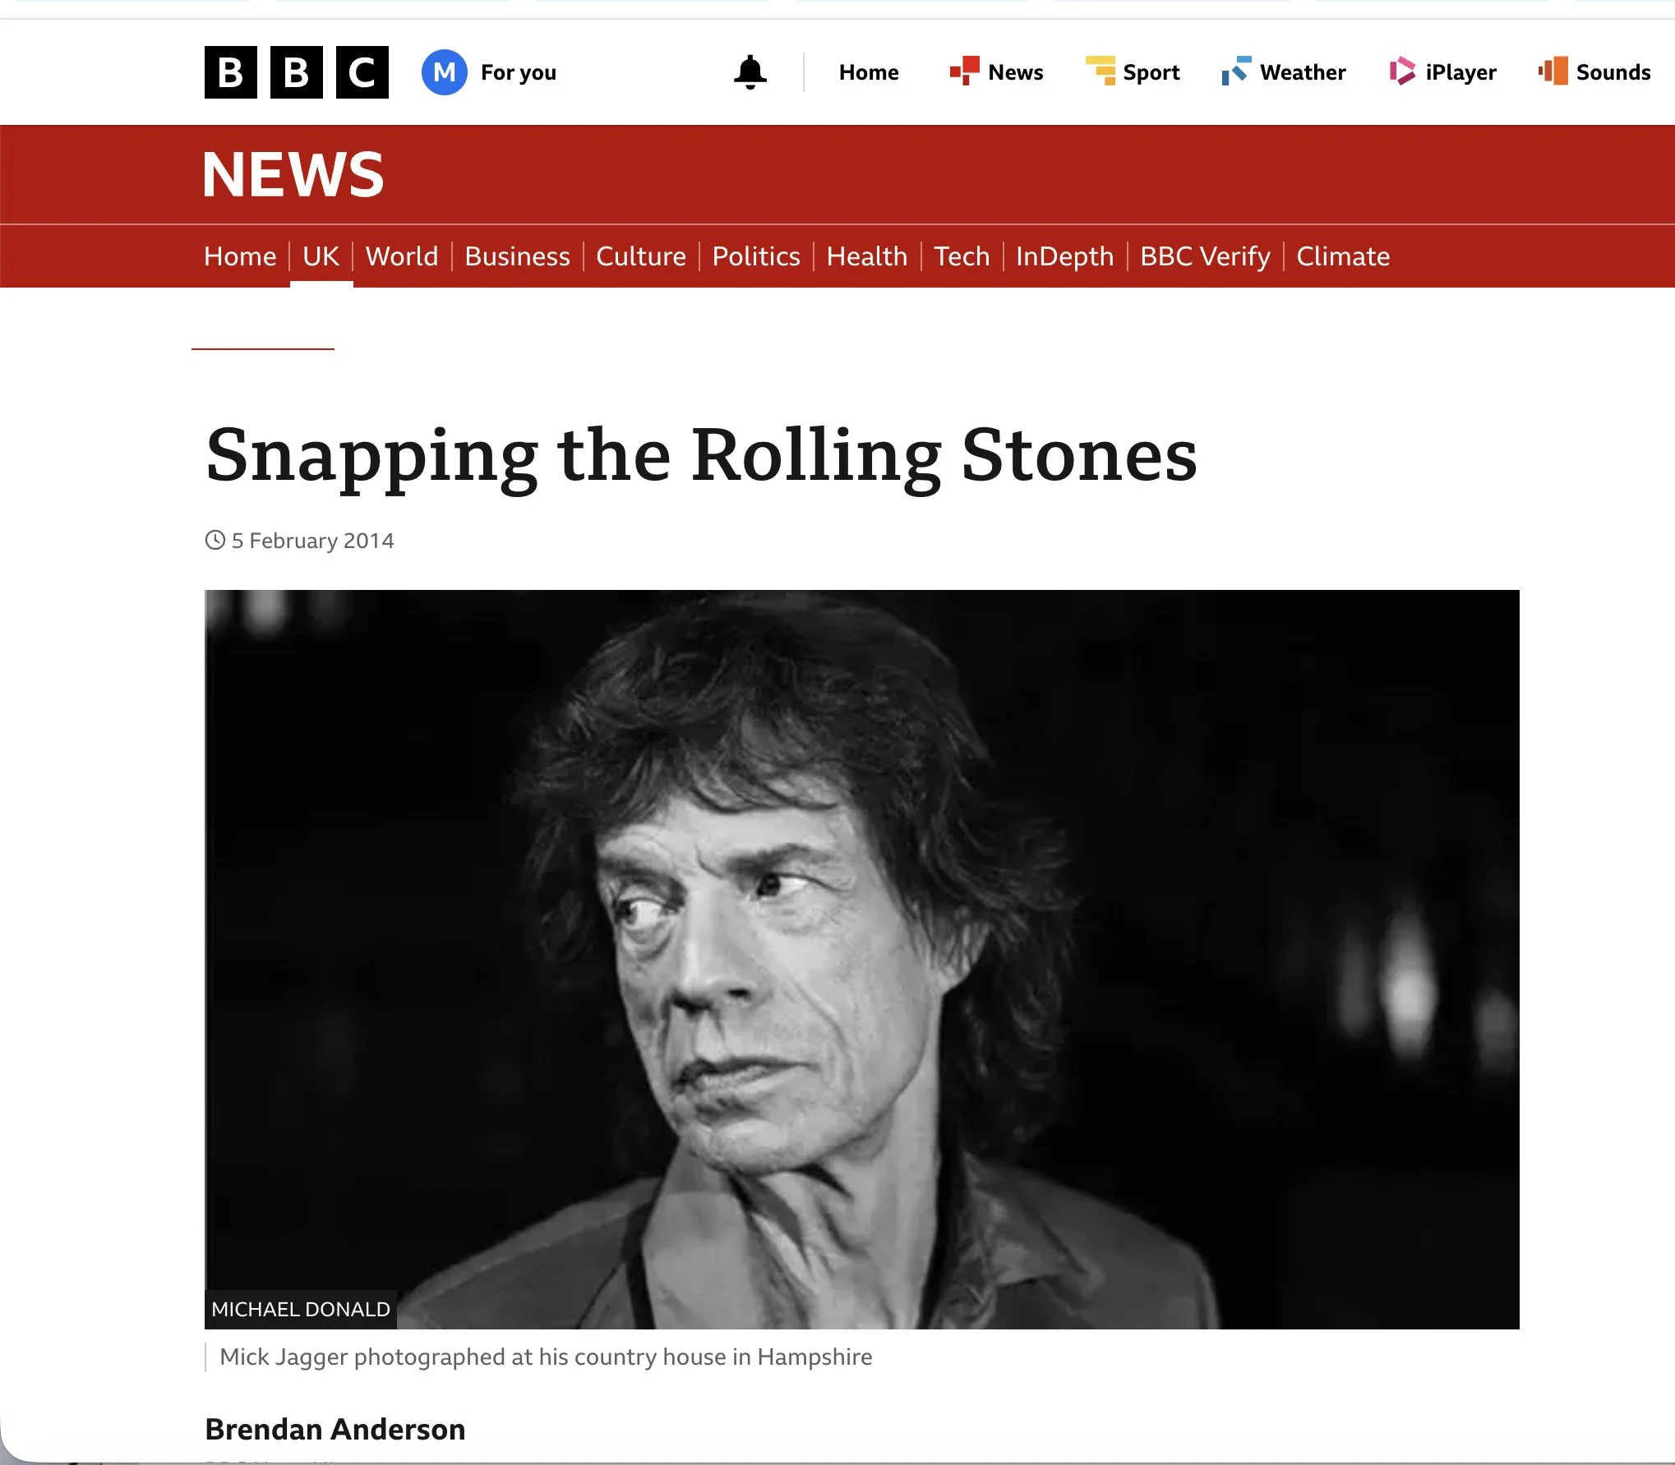1675x1465 pixels.
Task: Click the Mick Jagger article photo
Action: [861, 959]
